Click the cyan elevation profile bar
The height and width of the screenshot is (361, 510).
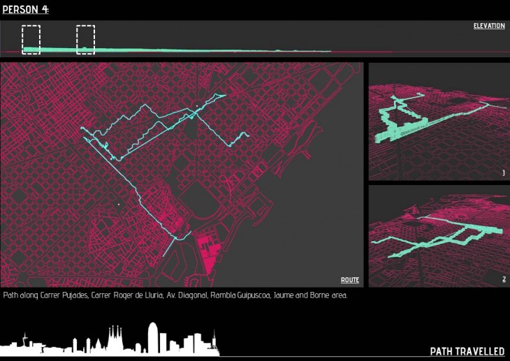click(x=175, y=50)
